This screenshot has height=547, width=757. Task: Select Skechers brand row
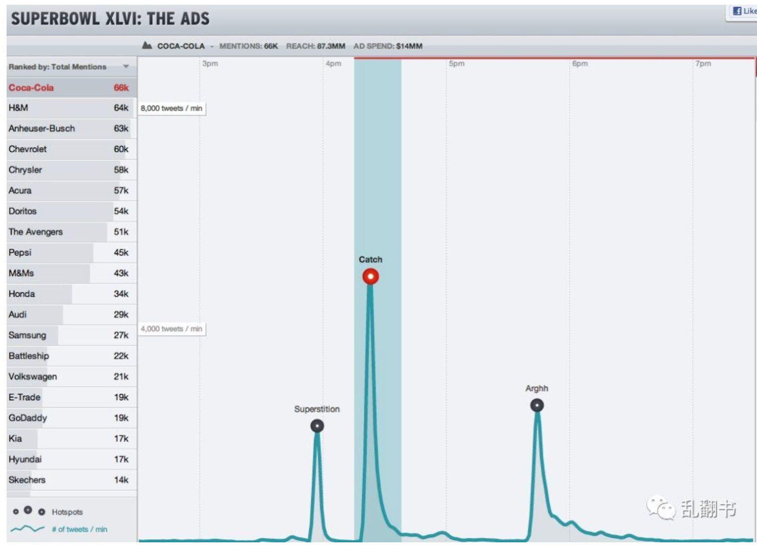click(x=71, y=480)
